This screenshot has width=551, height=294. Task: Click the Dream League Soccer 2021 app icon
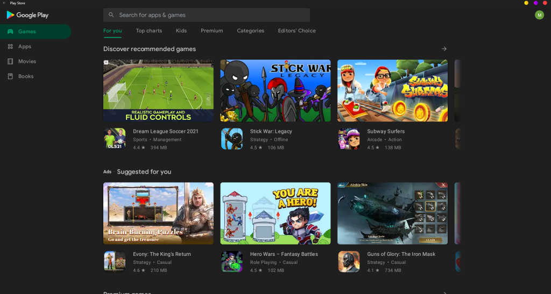click(115, 139)
